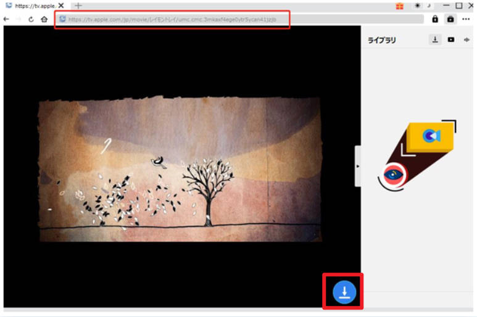Open the video bag icon in toolbar
The height and width of the screenshot is (317, 477).
[x=450, y=19]
